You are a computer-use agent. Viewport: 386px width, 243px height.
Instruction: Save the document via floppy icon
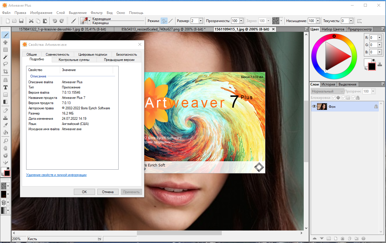point(21,21)
